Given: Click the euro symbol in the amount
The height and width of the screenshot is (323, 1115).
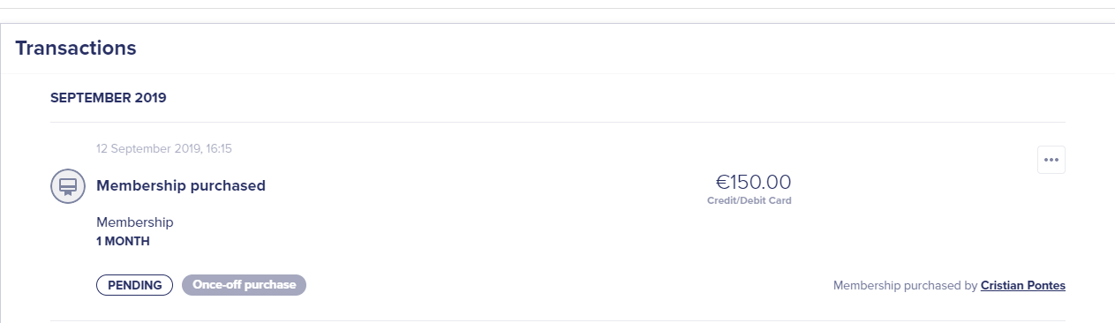Looking at the screenshot, I should tap(722, 183).
